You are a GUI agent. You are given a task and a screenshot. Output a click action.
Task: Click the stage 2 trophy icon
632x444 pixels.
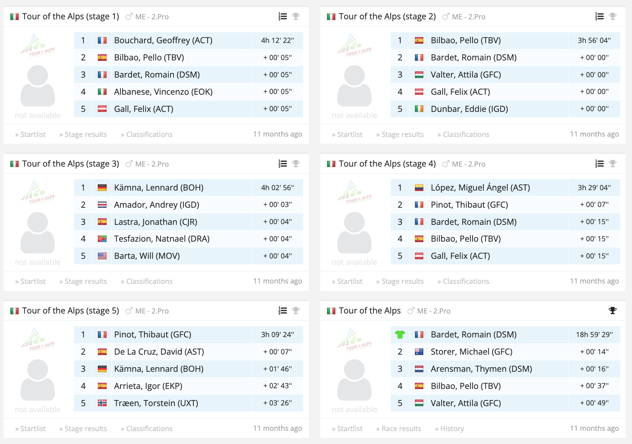pyautogui.click(x=612, y=16)
